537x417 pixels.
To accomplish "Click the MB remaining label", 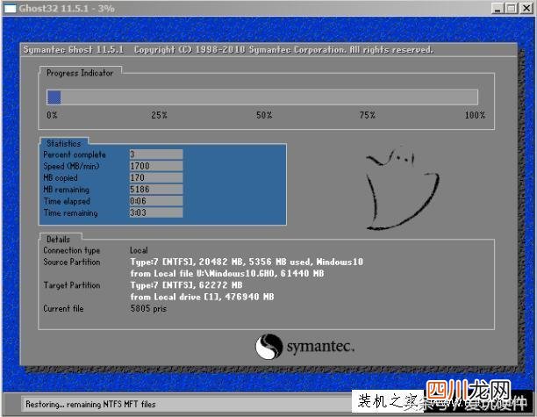I will pyautogui.click(x=66, y=190).
